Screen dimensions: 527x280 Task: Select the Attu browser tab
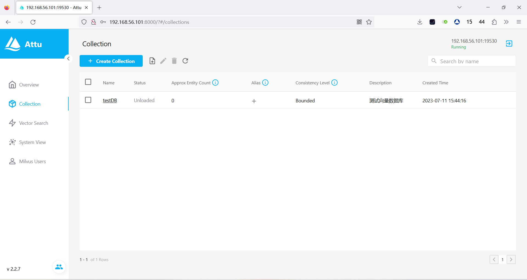coord(54,7)
